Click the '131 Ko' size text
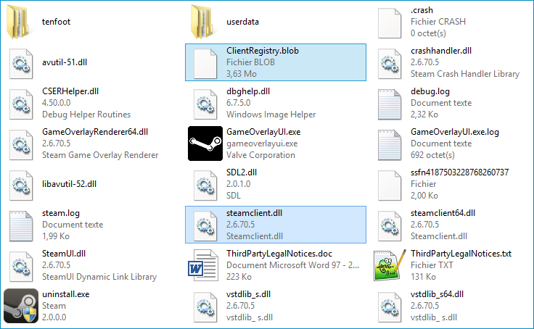Screen dimensions: 534x329 (423, 277)
